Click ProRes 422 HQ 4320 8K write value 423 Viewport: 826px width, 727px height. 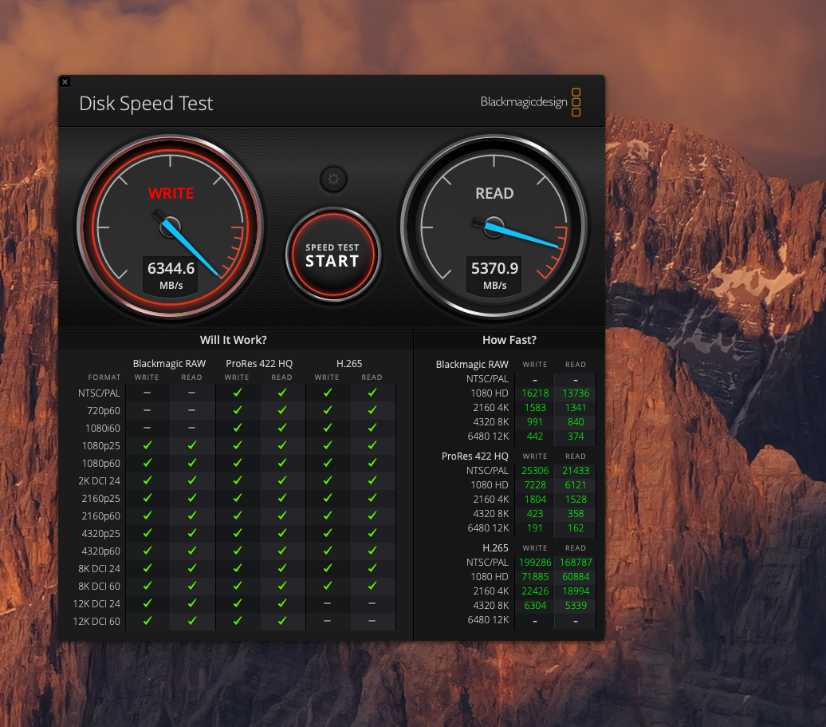point(535,513)
